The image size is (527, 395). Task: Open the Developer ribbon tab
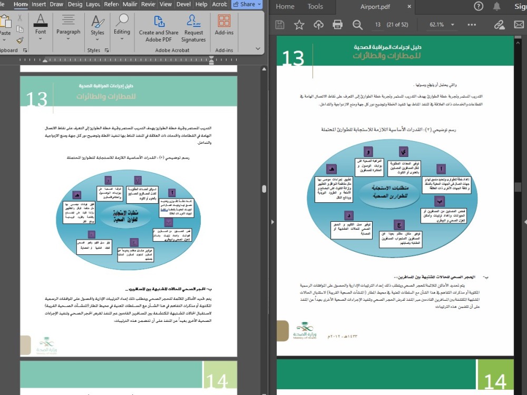183,4
